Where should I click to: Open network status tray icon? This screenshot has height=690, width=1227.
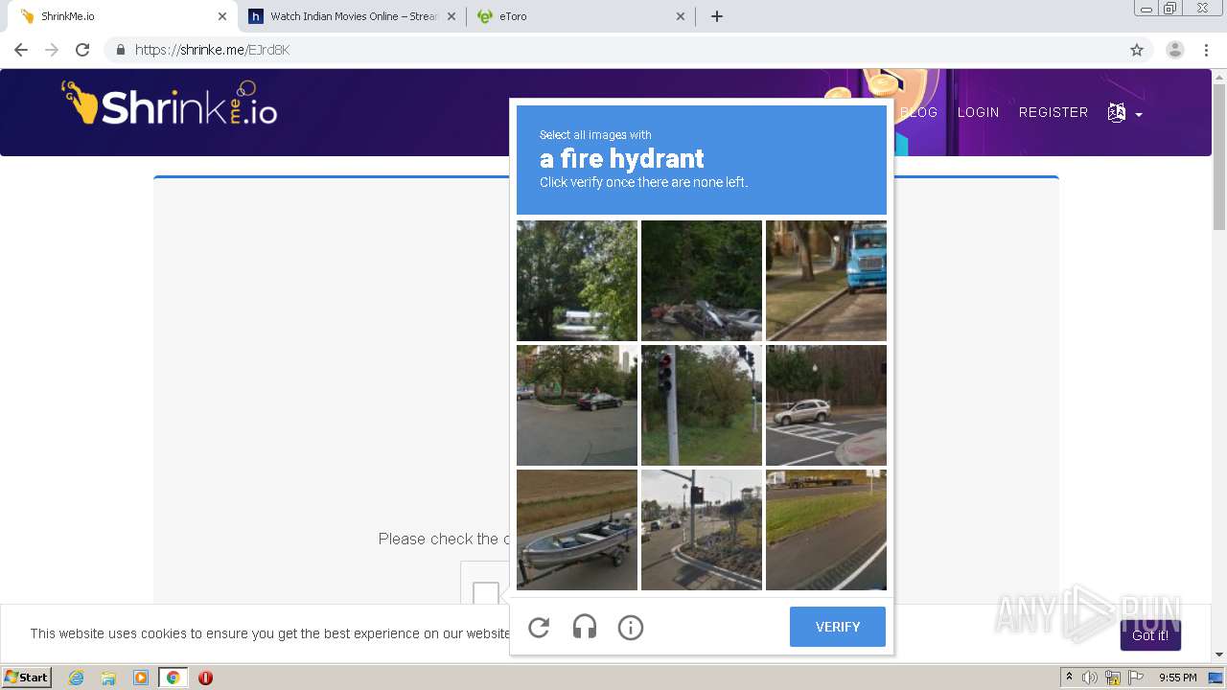1113,678
